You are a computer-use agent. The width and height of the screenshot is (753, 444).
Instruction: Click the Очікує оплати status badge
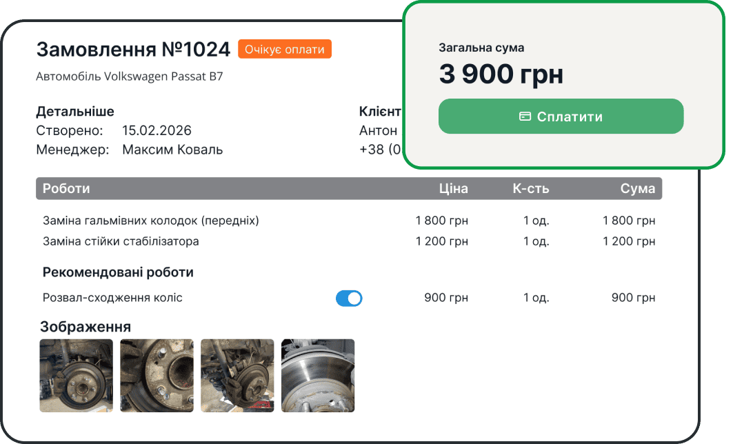click(285, 49)
